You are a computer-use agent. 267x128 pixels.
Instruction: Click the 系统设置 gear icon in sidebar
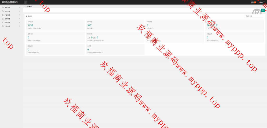[x=3, y=8]
